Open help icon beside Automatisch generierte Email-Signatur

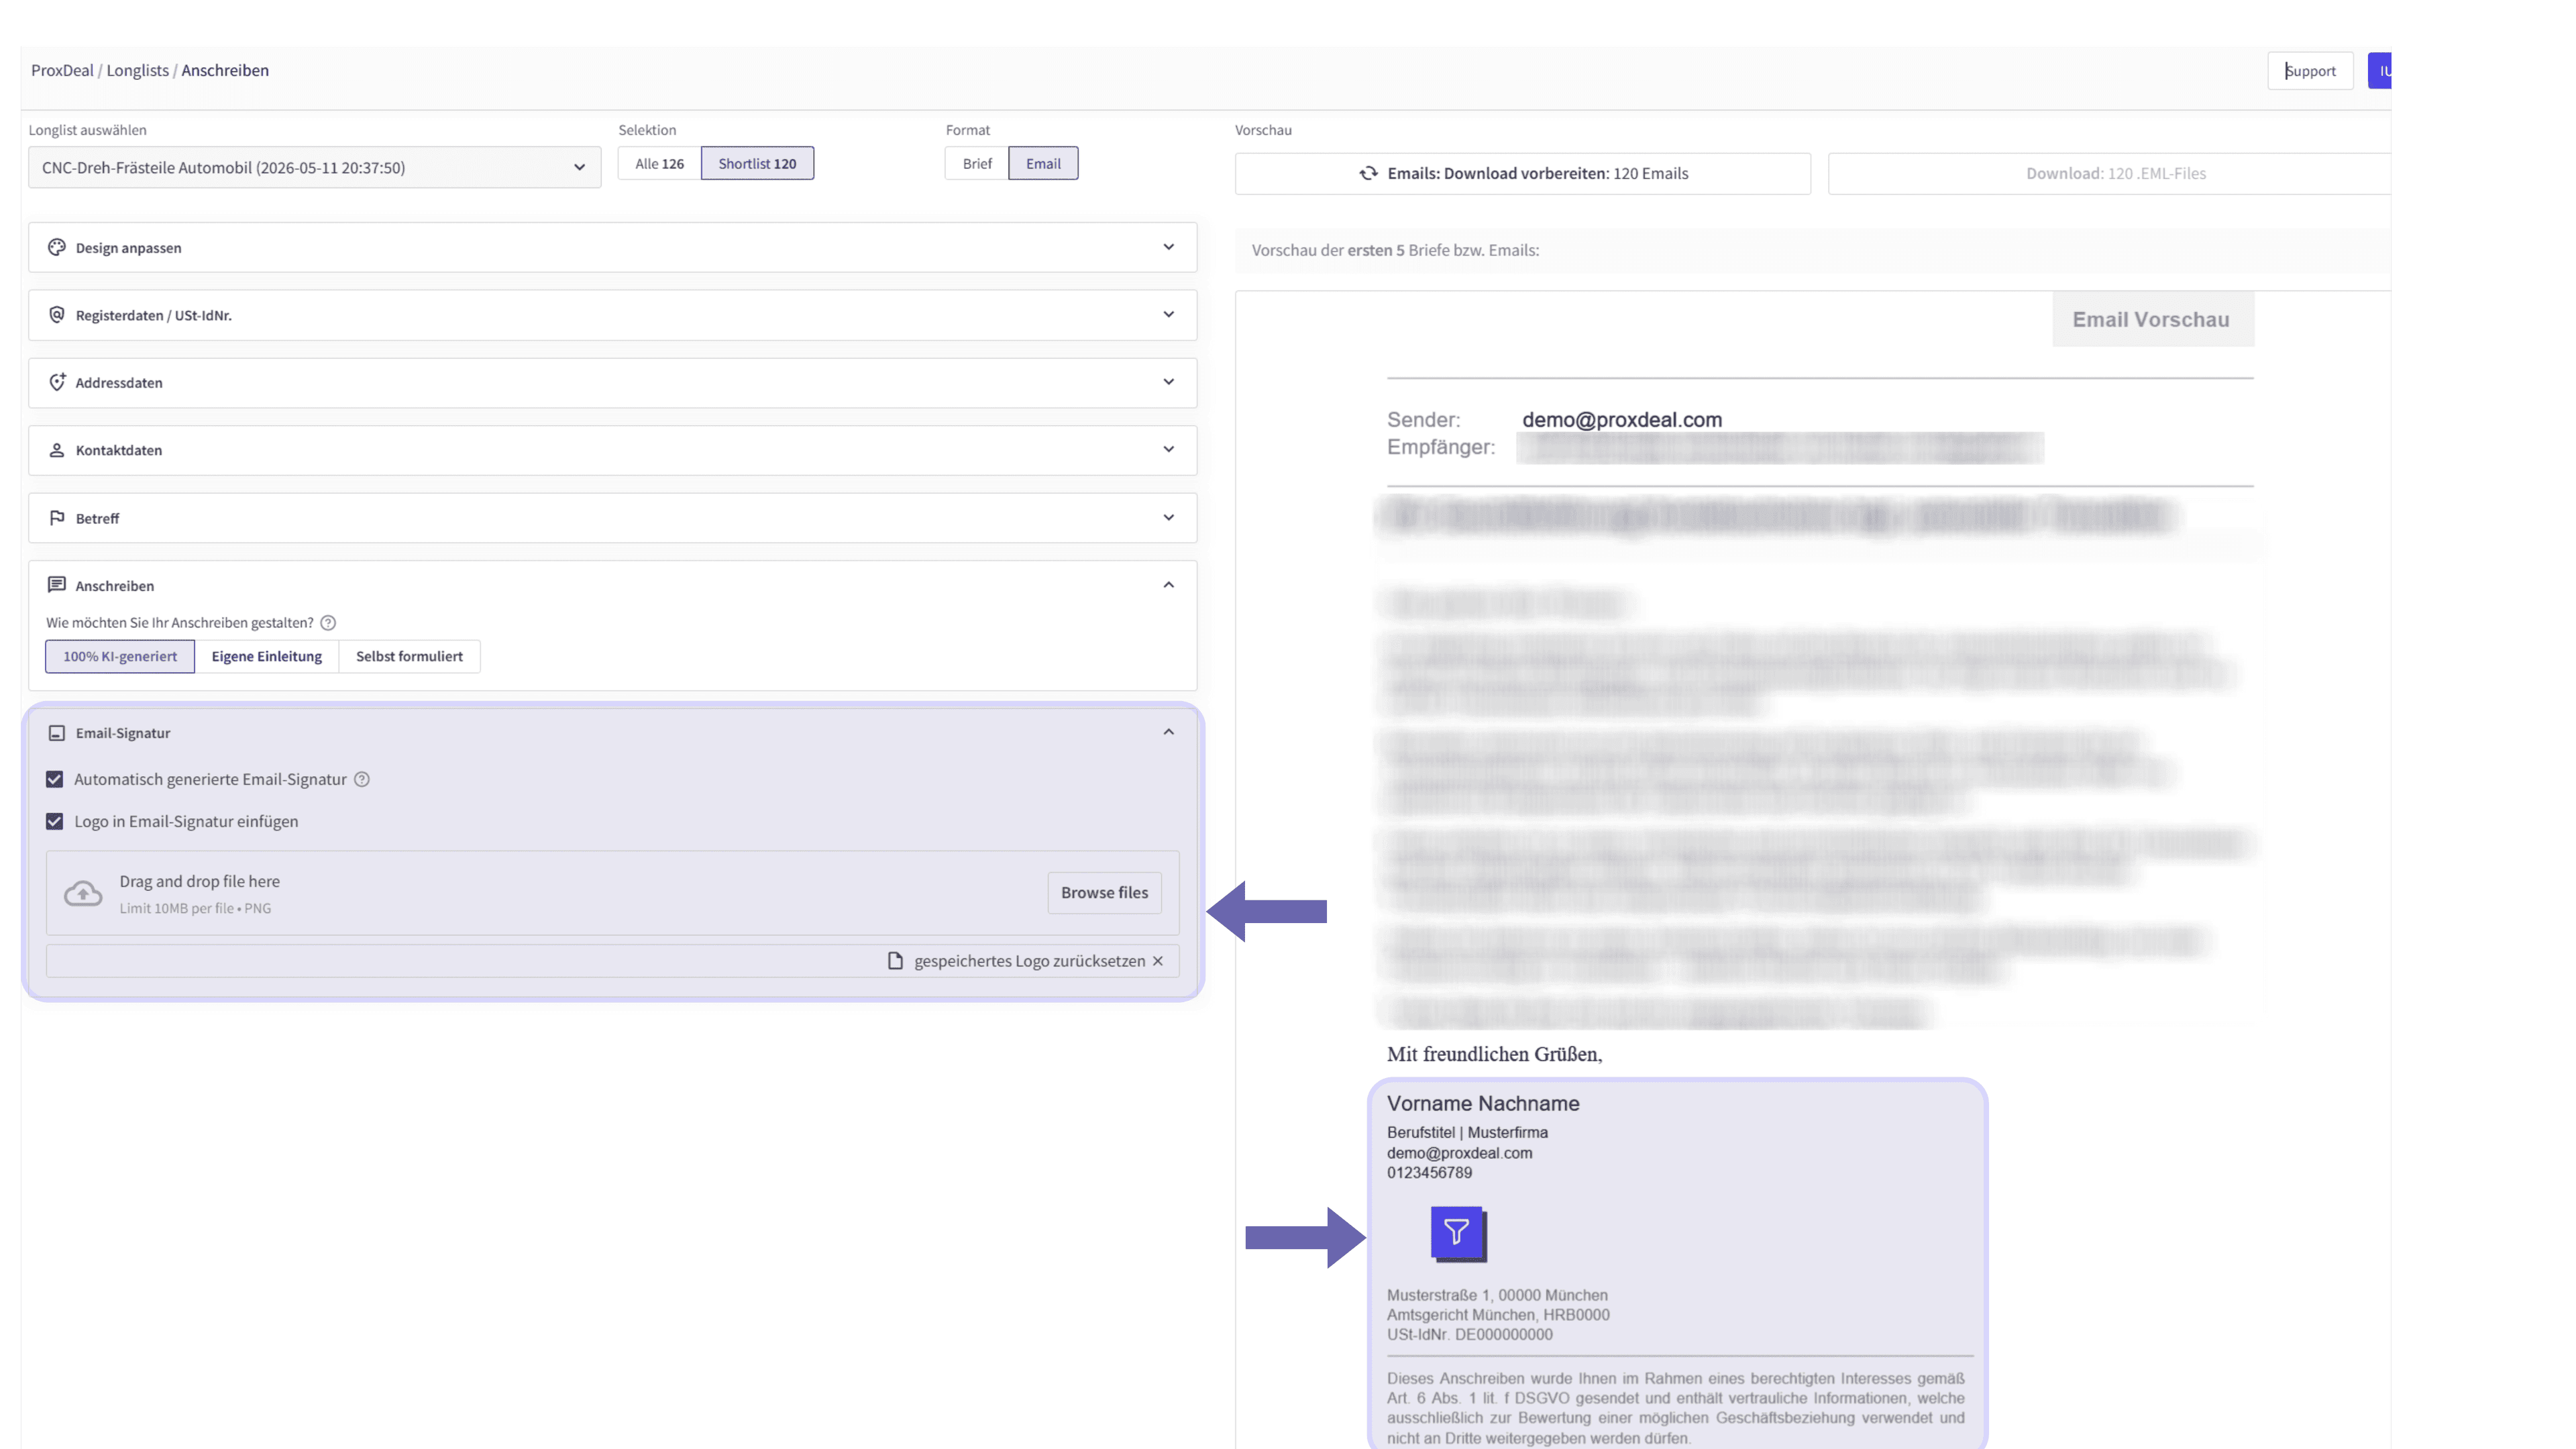point(362,780)
